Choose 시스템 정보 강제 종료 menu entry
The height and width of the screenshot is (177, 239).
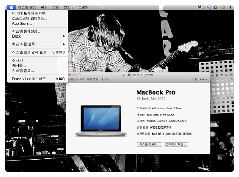(37, 52)
